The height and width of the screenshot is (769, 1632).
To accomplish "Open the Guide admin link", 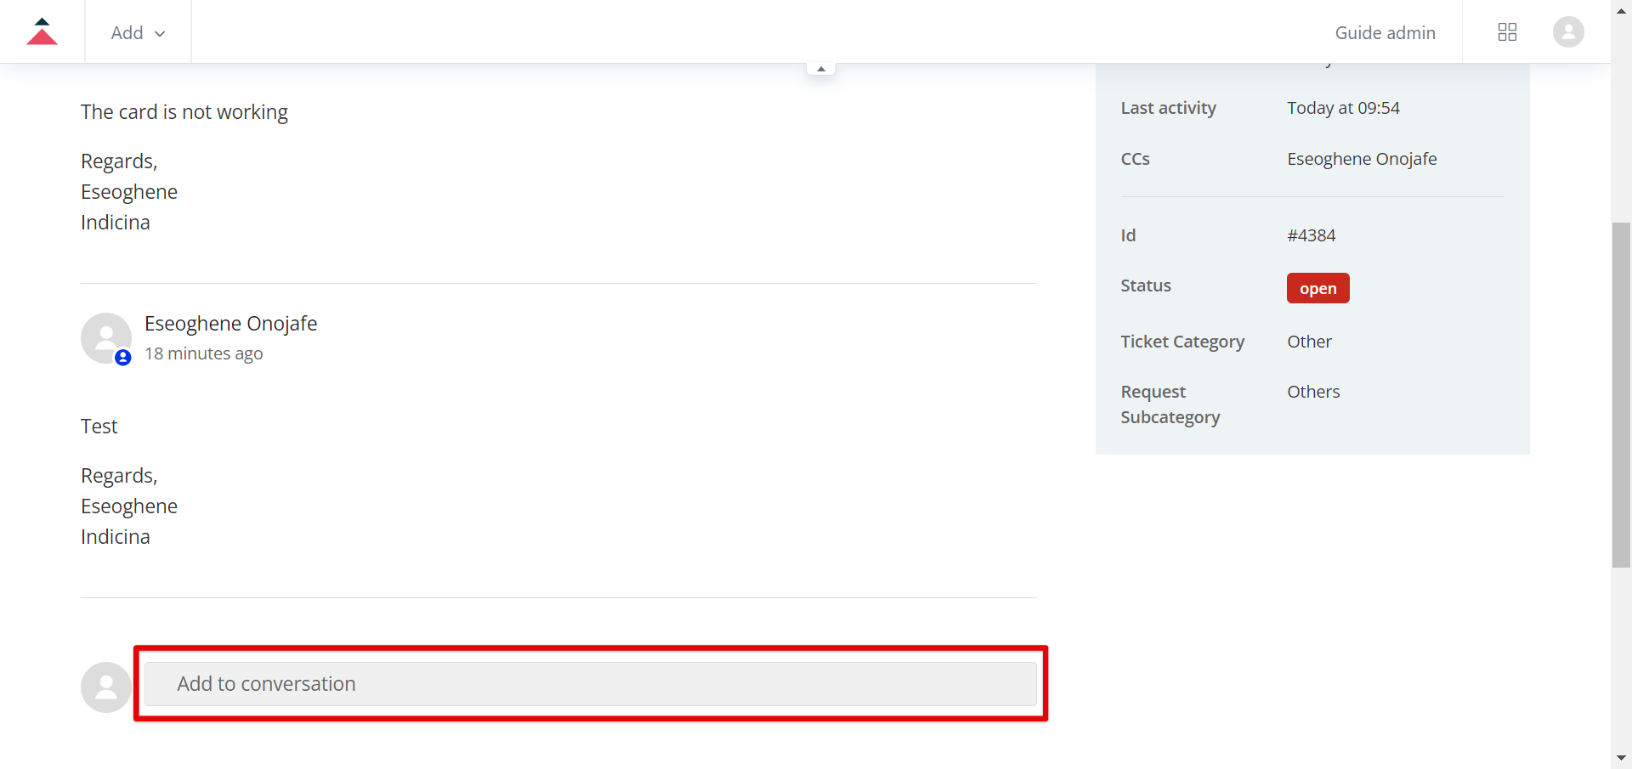I will pyautogui.click(x=1385, y=32).
